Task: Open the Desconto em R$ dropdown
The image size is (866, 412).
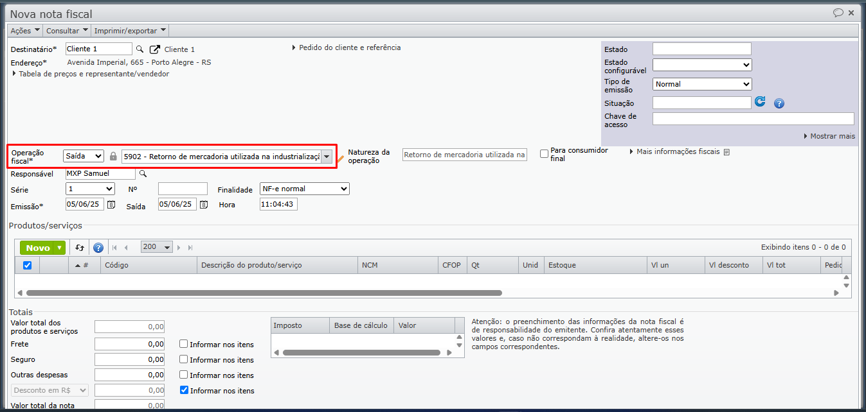Action: [50, 390]
